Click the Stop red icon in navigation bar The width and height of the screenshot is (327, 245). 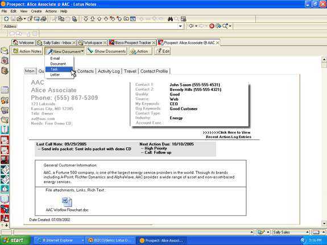212,26
